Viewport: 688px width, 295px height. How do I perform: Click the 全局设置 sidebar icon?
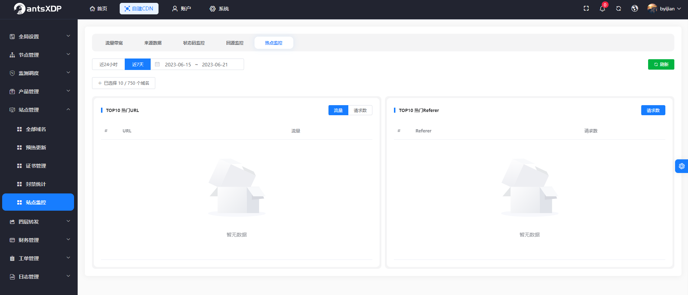point(12,37)
